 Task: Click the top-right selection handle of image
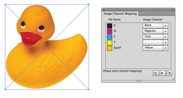tap(89, 4)
